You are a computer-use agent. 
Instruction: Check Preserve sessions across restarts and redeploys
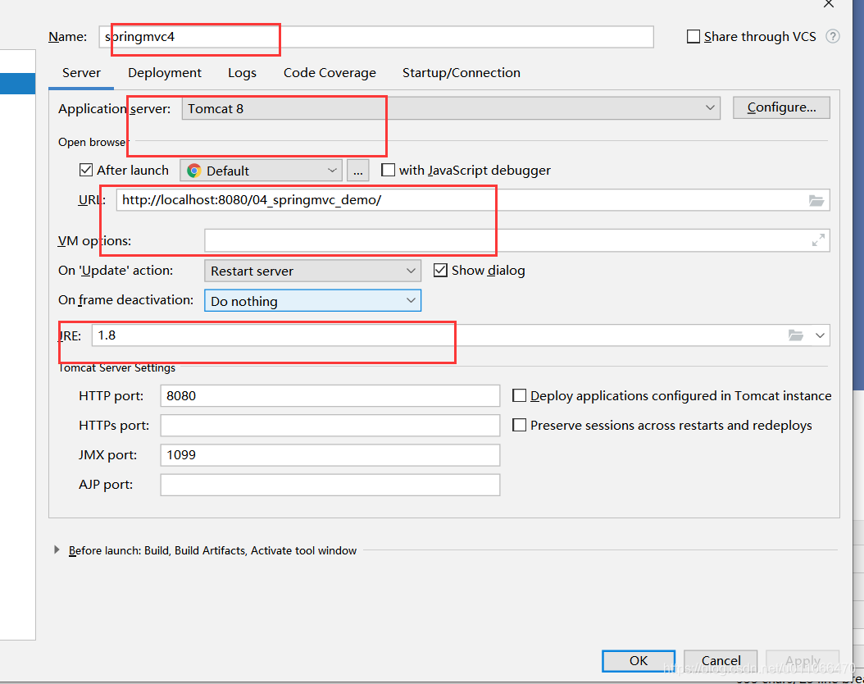519,425
